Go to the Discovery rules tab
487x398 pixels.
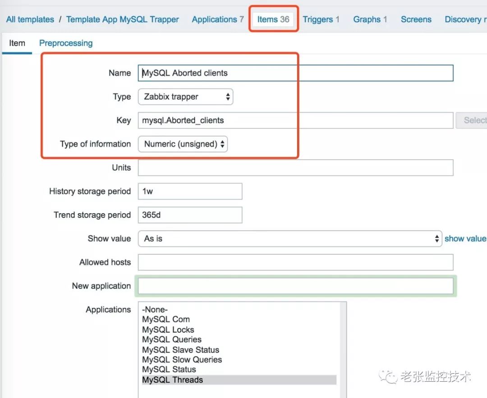pos(465,19)
